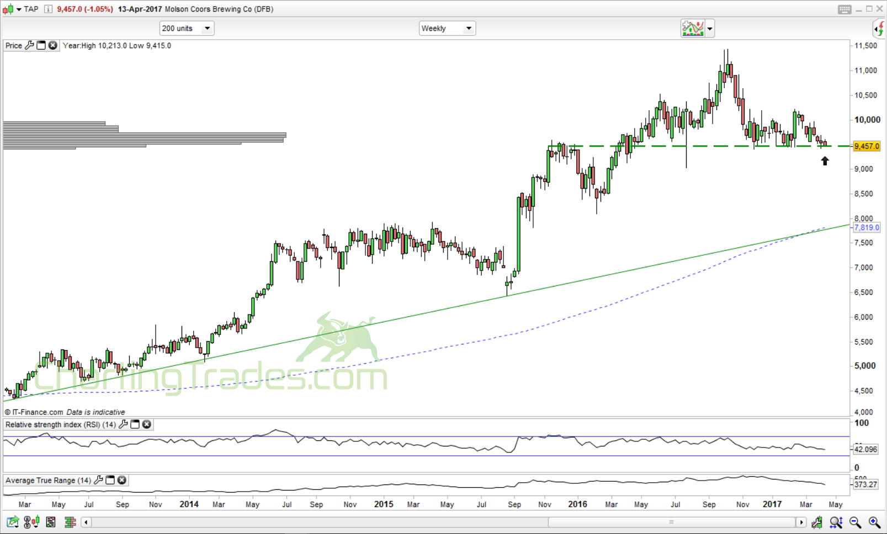Viewport: 887px width, 534px height.
Task: Toggle maximize on the Price panel
Action: click(41, 45)
